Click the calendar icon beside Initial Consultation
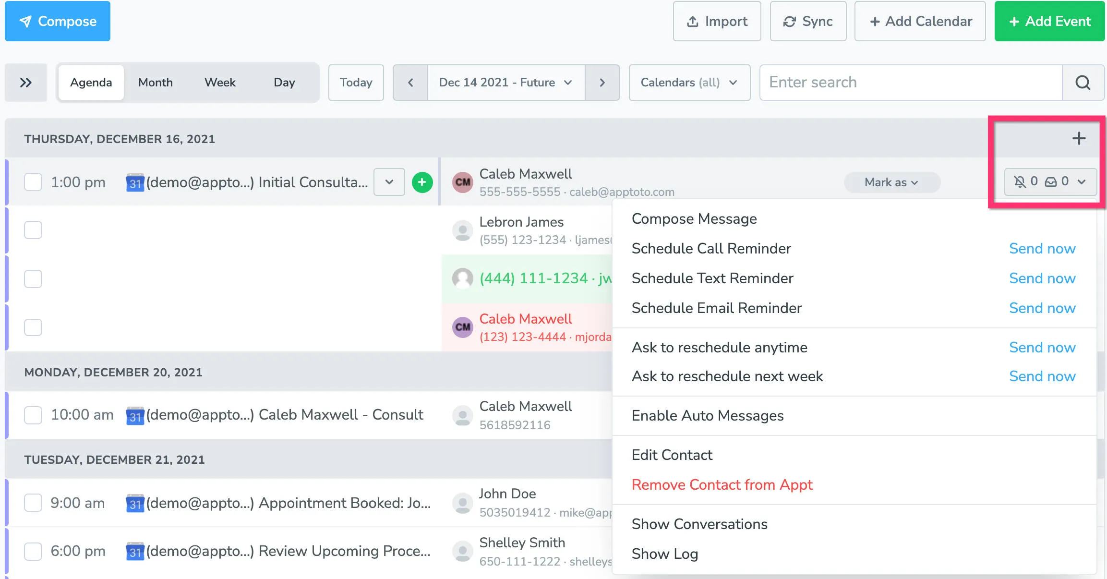The height and width of the screenshot is (579, 1107). pyautogui.click(x=135, y=182)
